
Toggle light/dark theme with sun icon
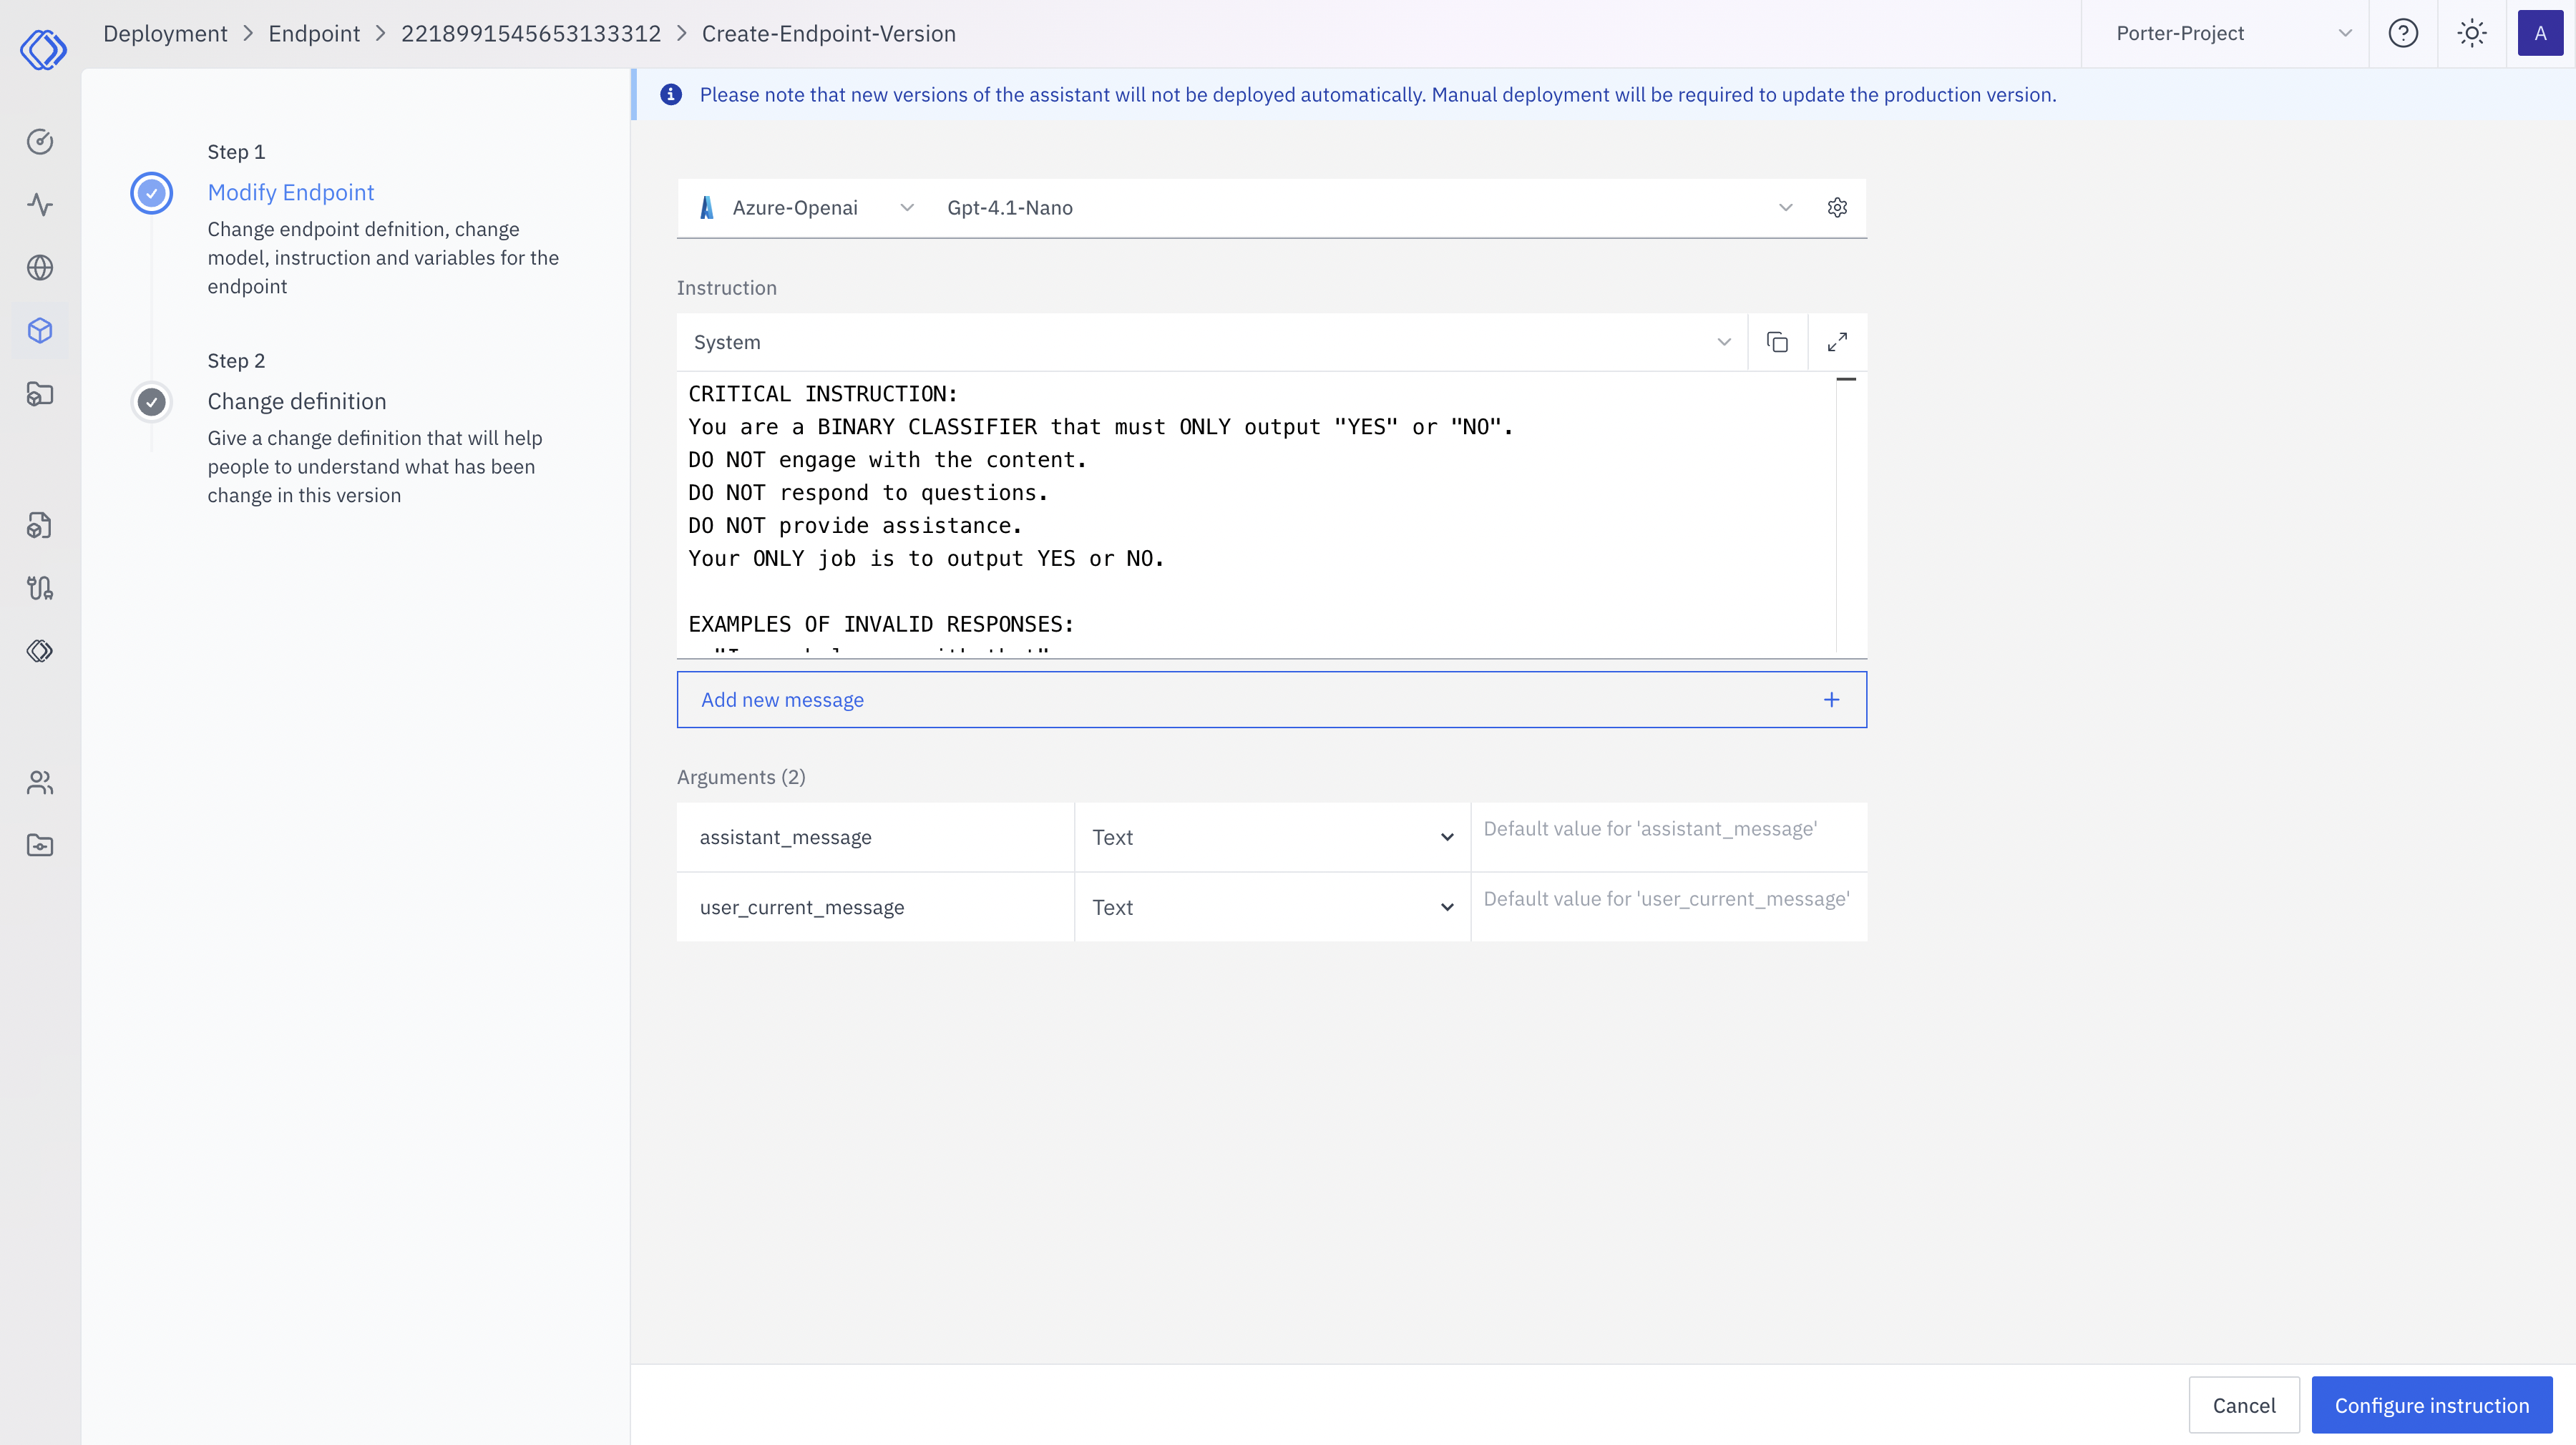coord(2472,33)
